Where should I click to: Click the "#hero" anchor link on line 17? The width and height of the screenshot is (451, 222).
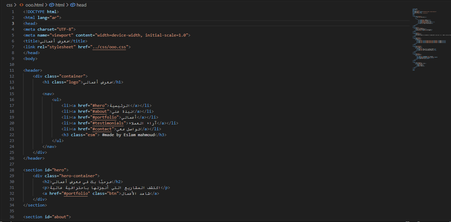[x=98, y=105]
